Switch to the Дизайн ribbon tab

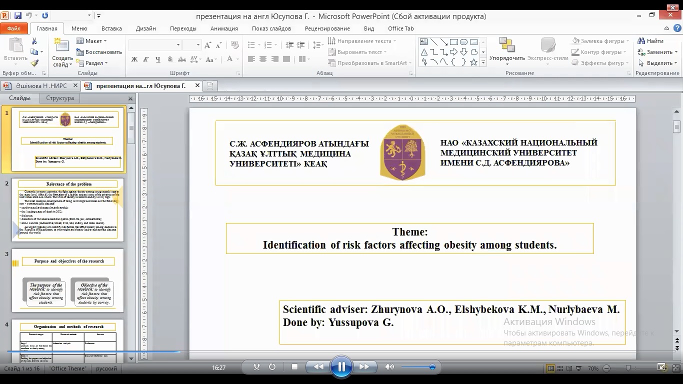[145, 28]
